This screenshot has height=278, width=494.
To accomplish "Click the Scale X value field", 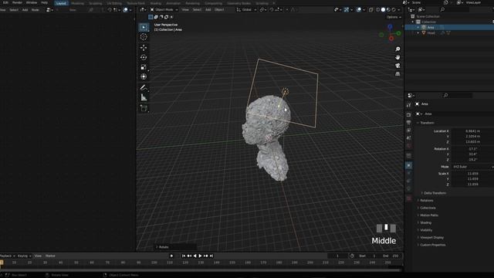I will coord(472,174).
